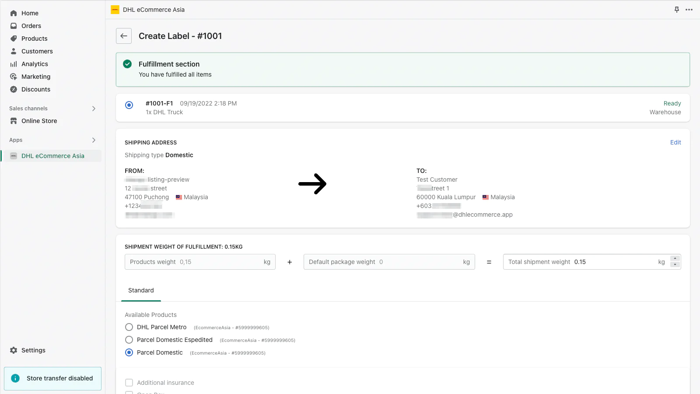
Task: Open the Discounts percent icon
Action: click(14, 89)
